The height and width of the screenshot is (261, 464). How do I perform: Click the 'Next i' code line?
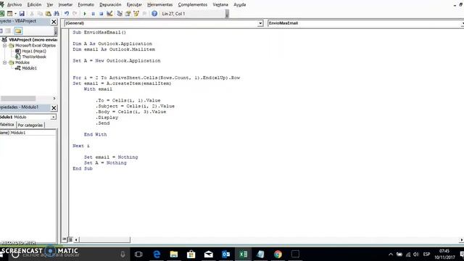click(80, 146)
